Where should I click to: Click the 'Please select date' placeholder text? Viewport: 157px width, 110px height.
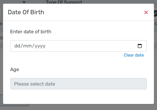pyautogui.click(x=35, y=84)
